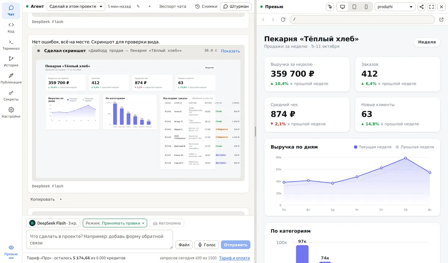The height and width of the screenshot is (263, 448).
Task: Toggle the Автономно mode
Action: (167, 223)
